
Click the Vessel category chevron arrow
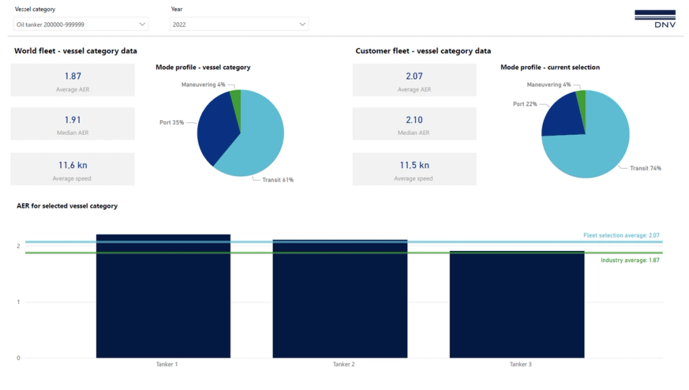(x=142, y=24)
